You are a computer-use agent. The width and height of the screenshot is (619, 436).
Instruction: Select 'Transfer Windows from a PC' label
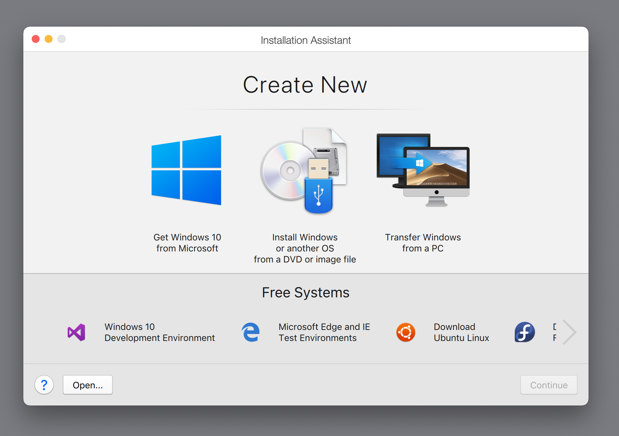pos(423,243)
